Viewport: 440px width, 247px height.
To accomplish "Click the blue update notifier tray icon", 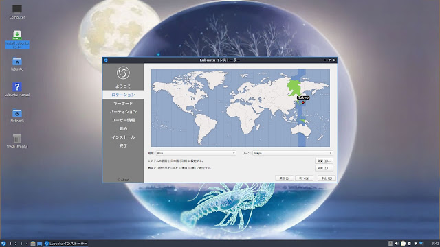I will (421, 244).
